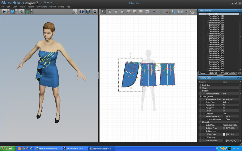Click the blue T-shirt garment icon
Image resolution: width=242 pixels, height=151 pixels.
tap(12, 11)
